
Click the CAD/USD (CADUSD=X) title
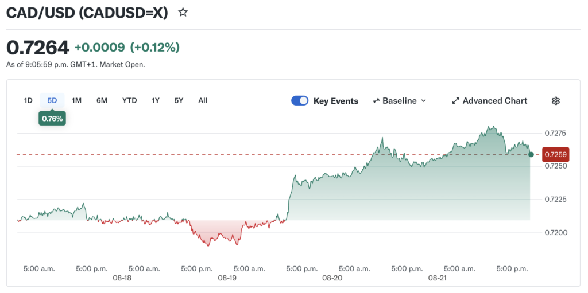pyautogui.click(x=87, y=13)
